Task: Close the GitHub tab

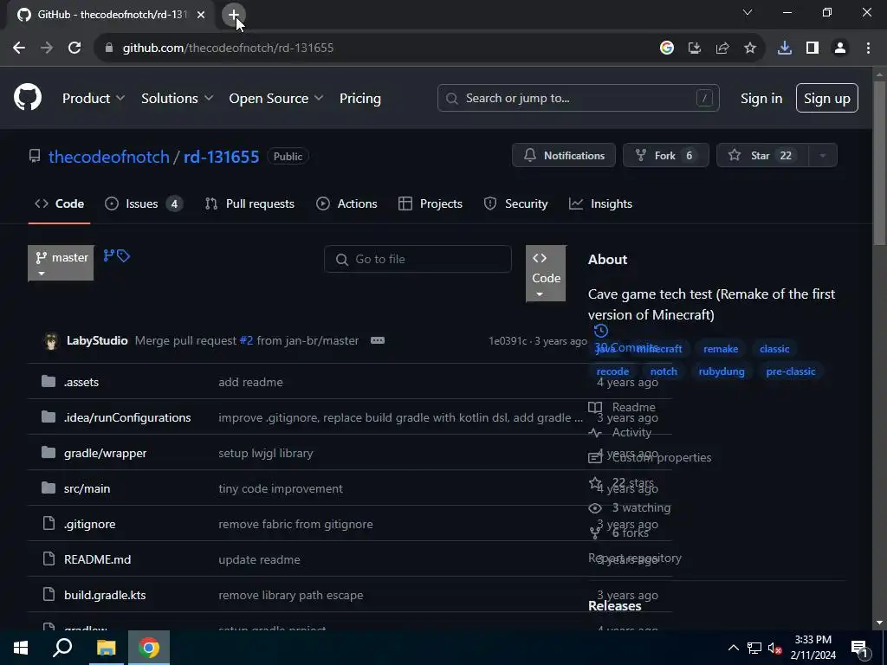Action: [x=201, y=15]
